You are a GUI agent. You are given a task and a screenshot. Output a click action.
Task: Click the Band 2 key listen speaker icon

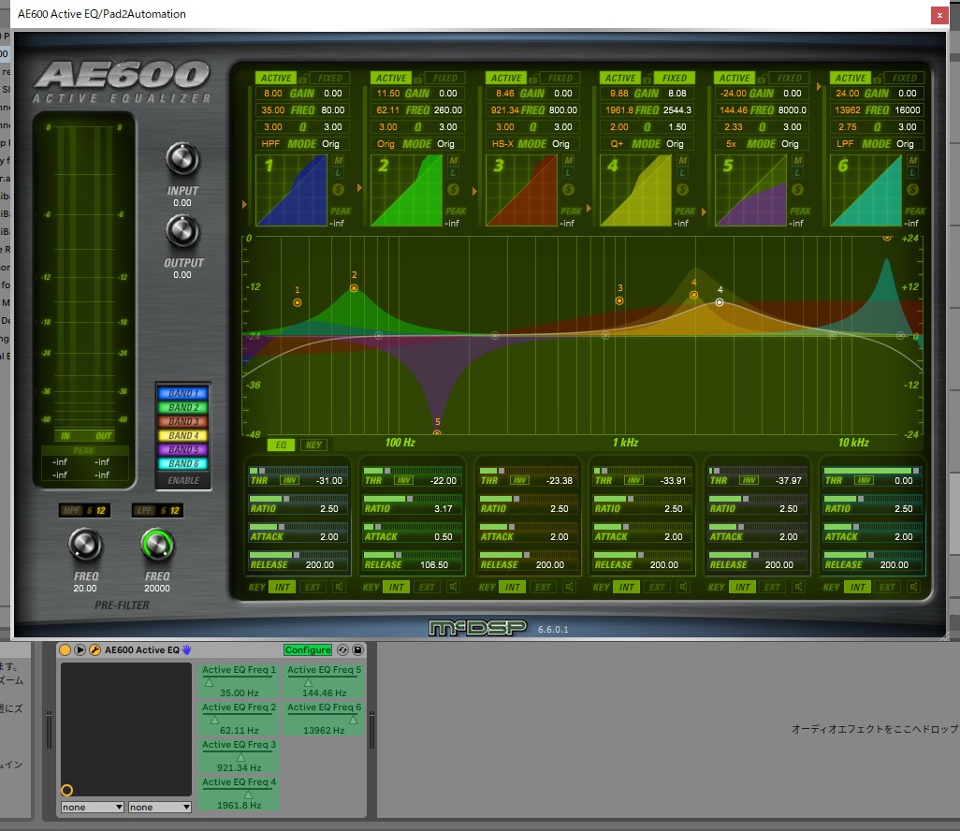click(x=453, y=588)
